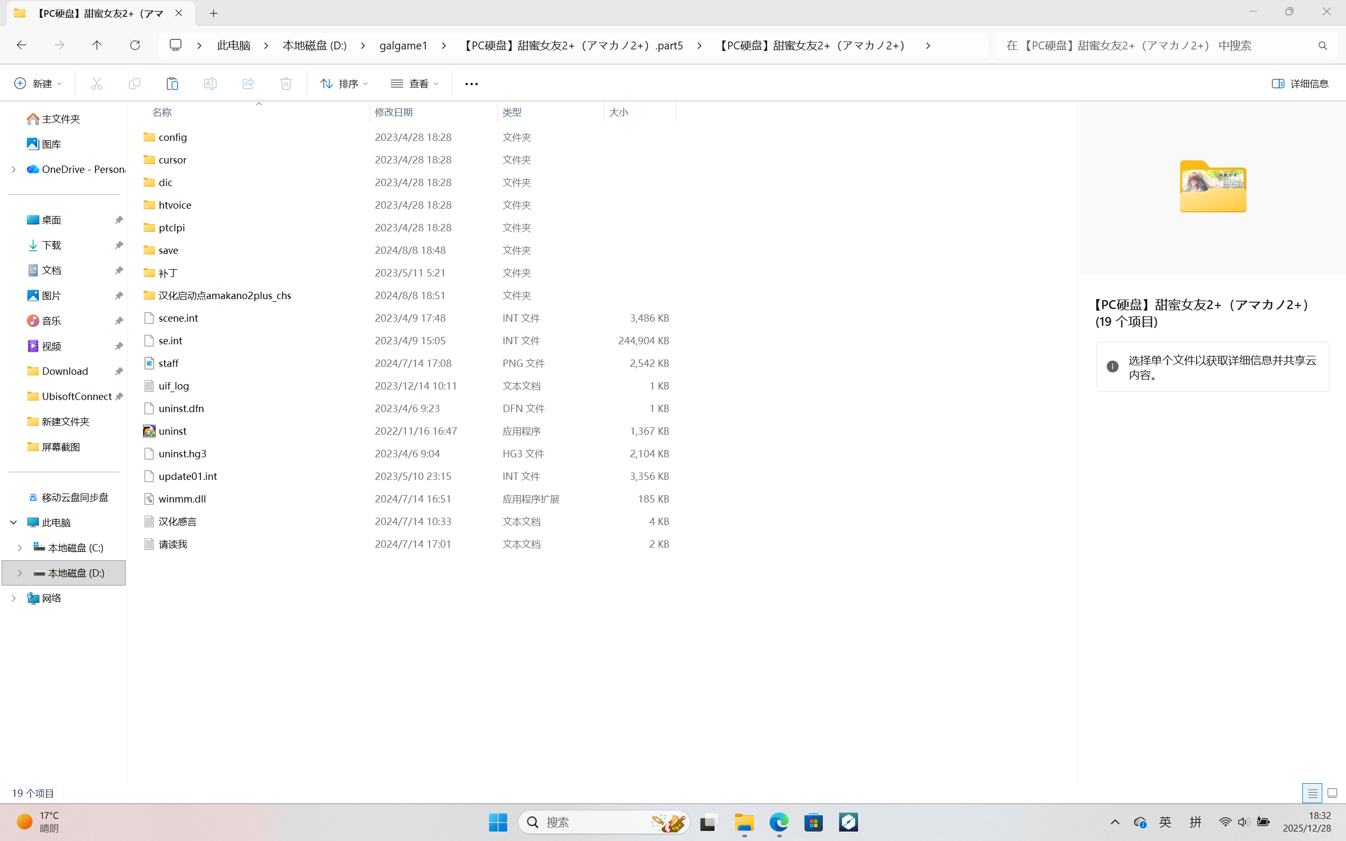
Task: Click the Refresh icon beside address bar
Action: (135, 45)
